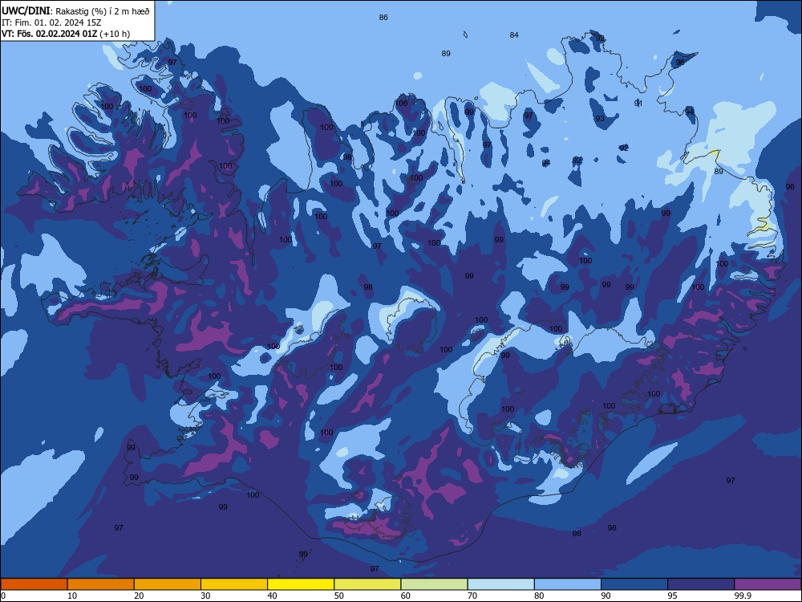The height and width of the screenshot is (602, 802).
Task: Click the offshore value 89 in the north
Action: tap(446, 53)
